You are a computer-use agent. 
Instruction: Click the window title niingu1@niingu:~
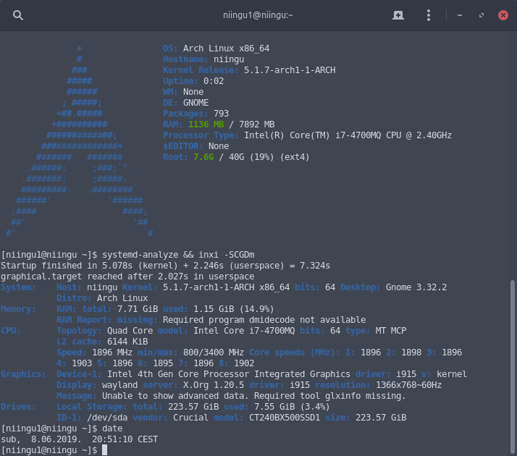[258, 15]
